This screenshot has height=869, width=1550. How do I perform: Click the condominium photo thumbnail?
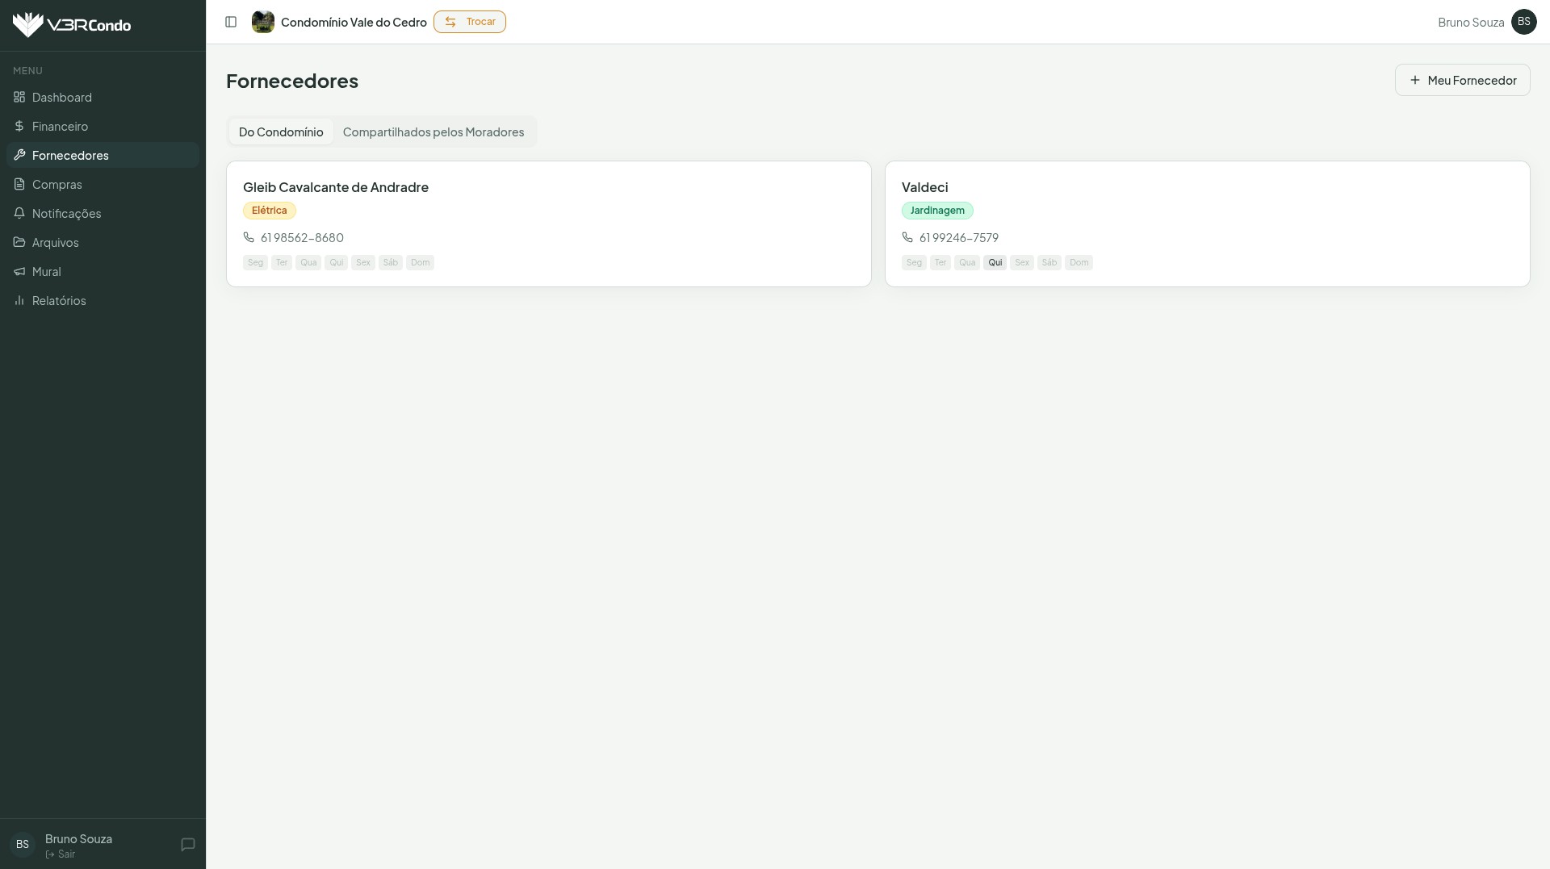263,22
